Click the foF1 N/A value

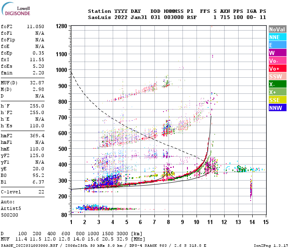click(x=40, y=33)
